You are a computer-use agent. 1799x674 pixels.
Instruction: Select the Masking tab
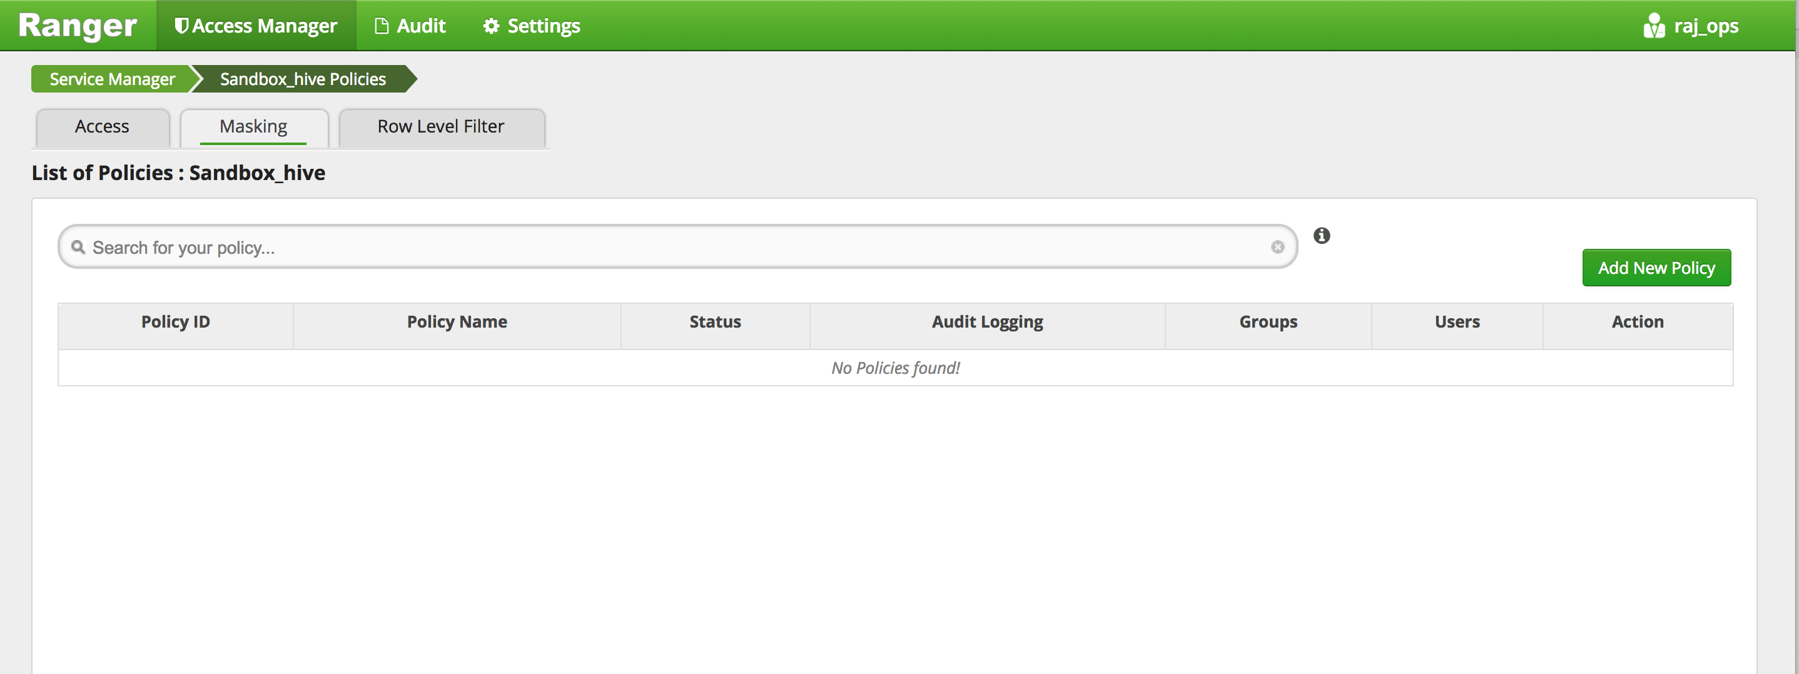point(253,127)
